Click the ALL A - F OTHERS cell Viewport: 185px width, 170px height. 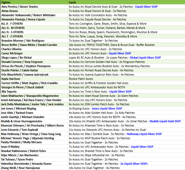[12, 24]
